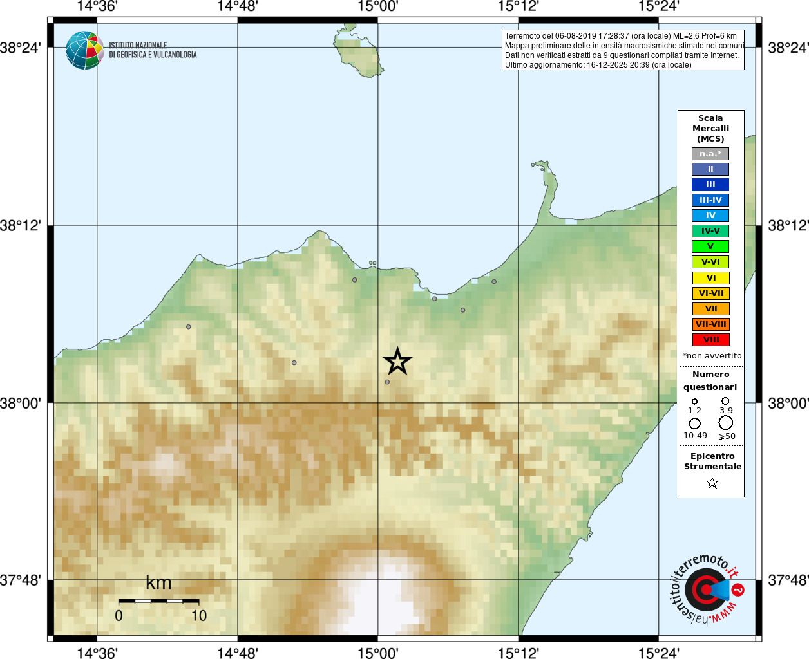Click the westernmost gray questionnaire marker

coord(188,326)
